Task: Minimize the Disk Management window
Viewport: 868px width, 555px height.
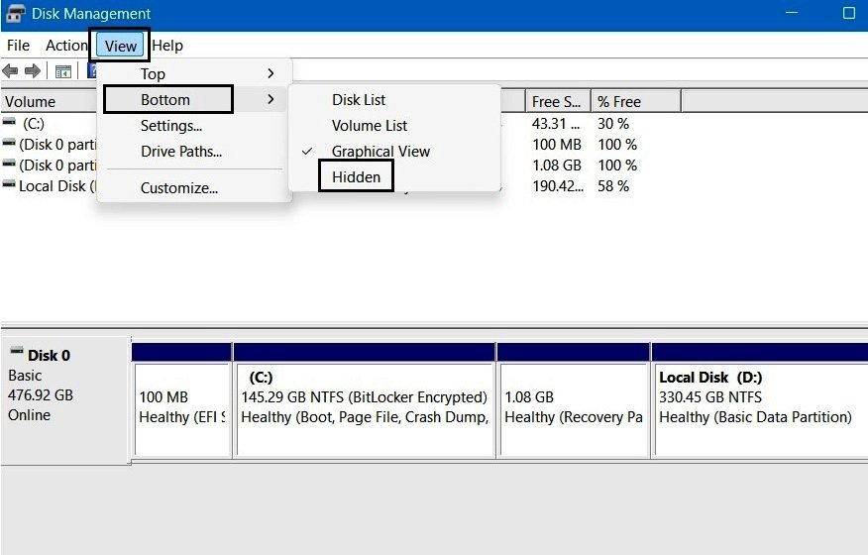Action: (x=792, y=13)
